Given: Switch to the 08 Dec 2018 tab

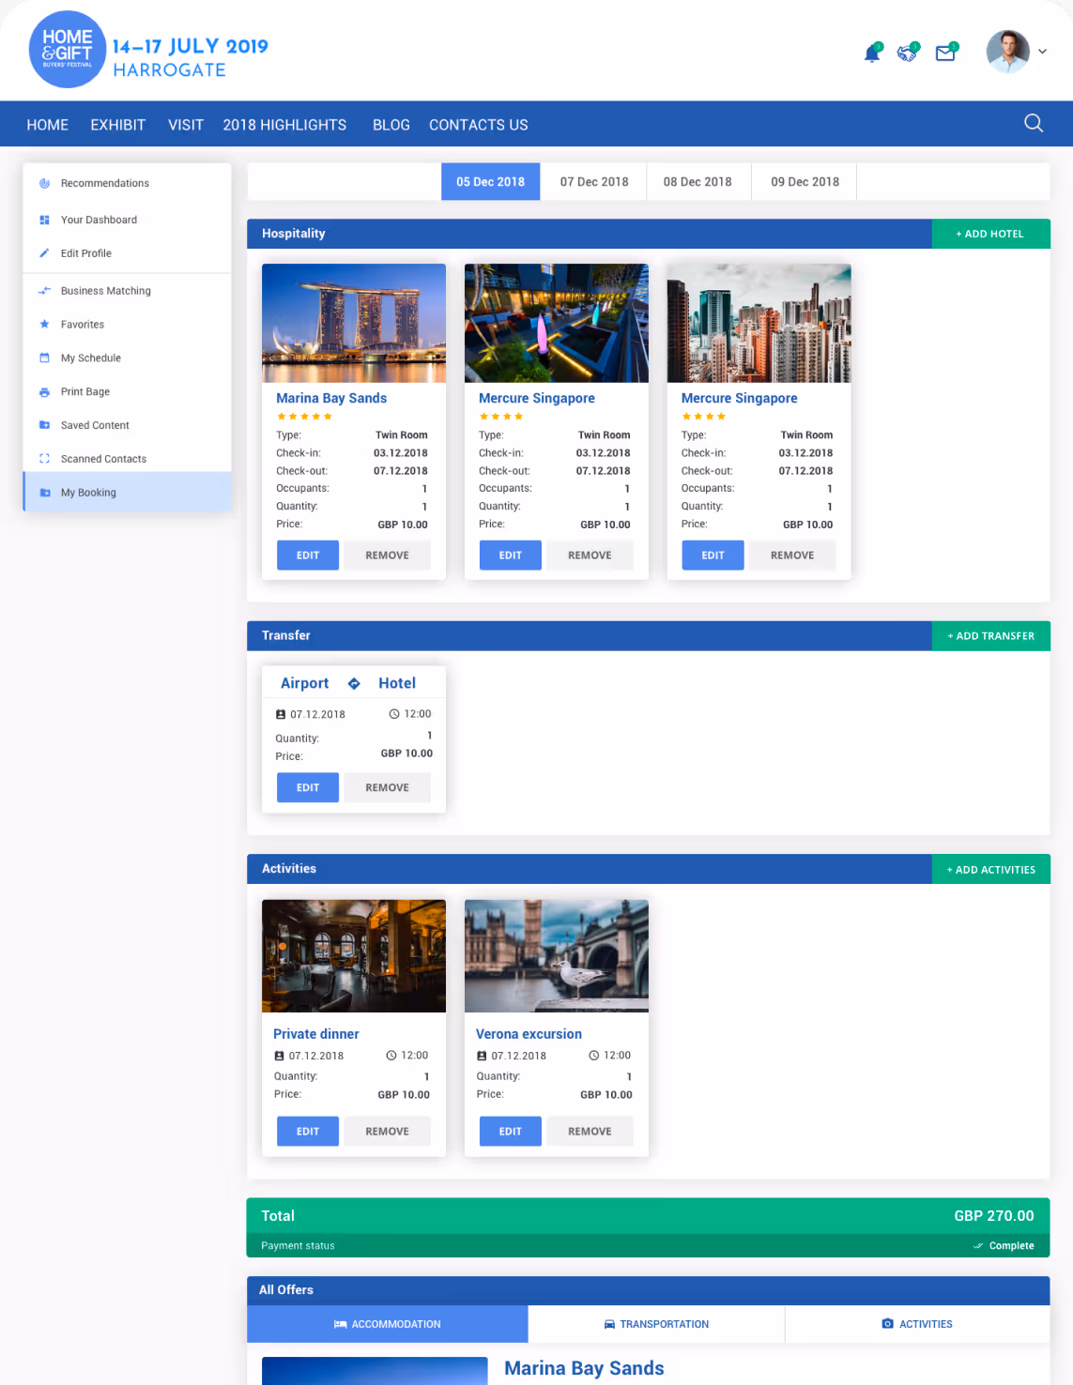Looking at the screenshot, I should pos(697,182).
